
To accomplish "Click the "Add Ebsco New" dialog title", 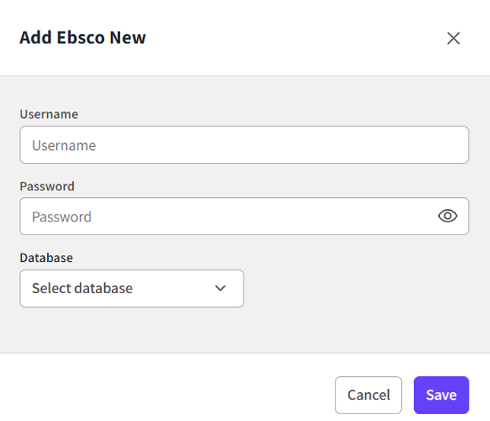I will tap(82, 37).
